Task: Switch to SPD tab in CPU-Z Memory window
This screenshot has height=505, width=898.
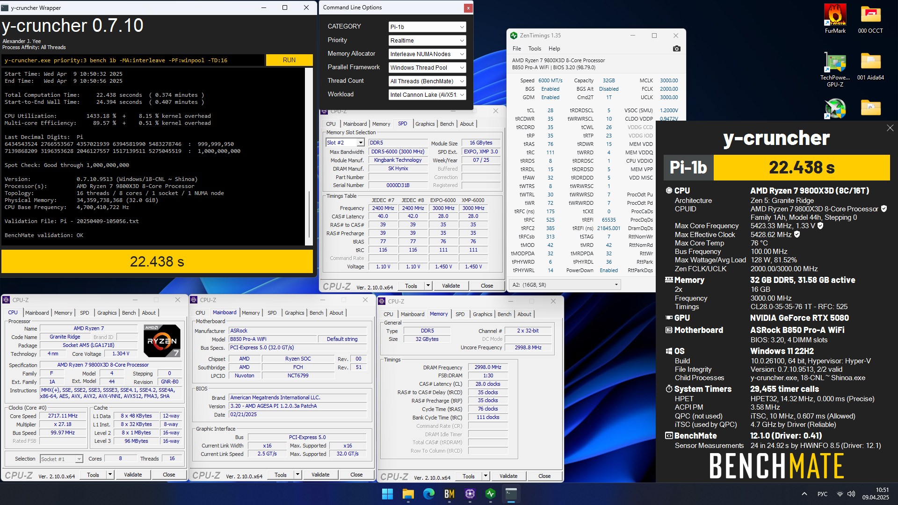Action: [460, 314]
